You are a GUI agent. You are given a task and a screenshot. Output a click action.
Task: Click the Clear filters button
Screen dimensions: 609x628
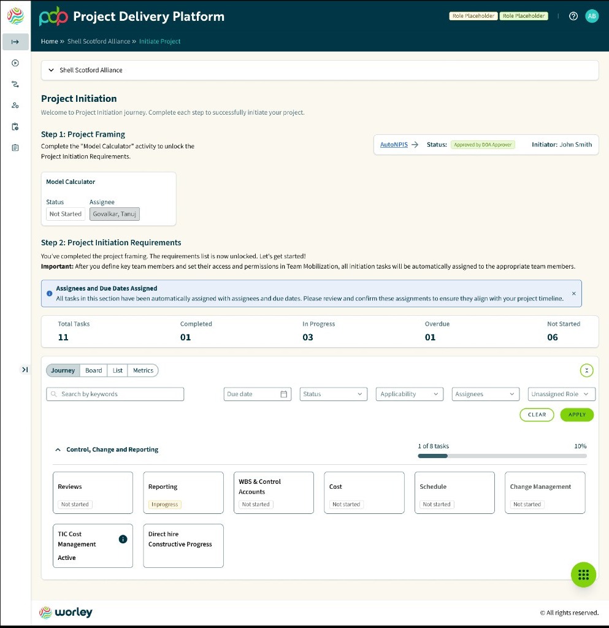pyautogui.click(x=537, y=415)
